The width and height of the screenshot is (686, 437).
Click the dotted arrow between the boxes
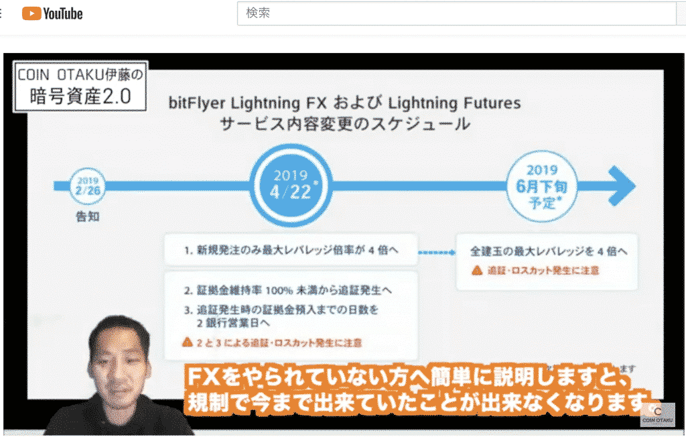[x=437, y=252]
